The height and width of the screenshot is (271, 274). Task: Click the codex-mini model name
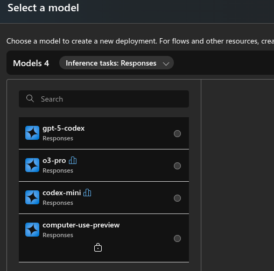click(62, 193)
